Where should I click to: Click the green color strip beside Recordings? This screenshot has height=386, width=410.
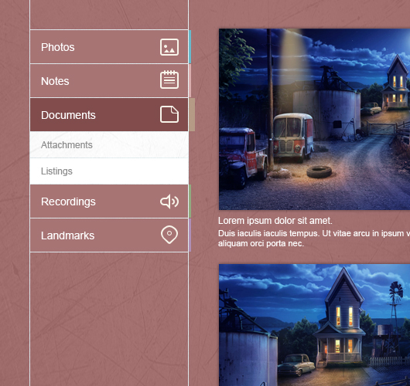pos(190,201)
